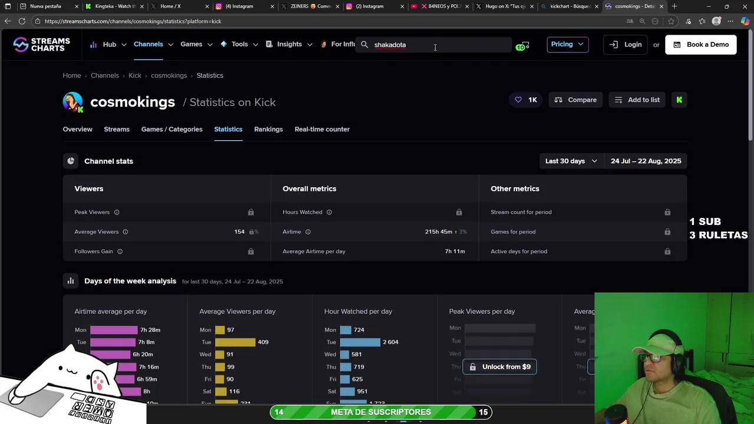Click the Active days lock icon
This screenshot has height=424, width=754.
pyautogui.click(x=667, y=251)
